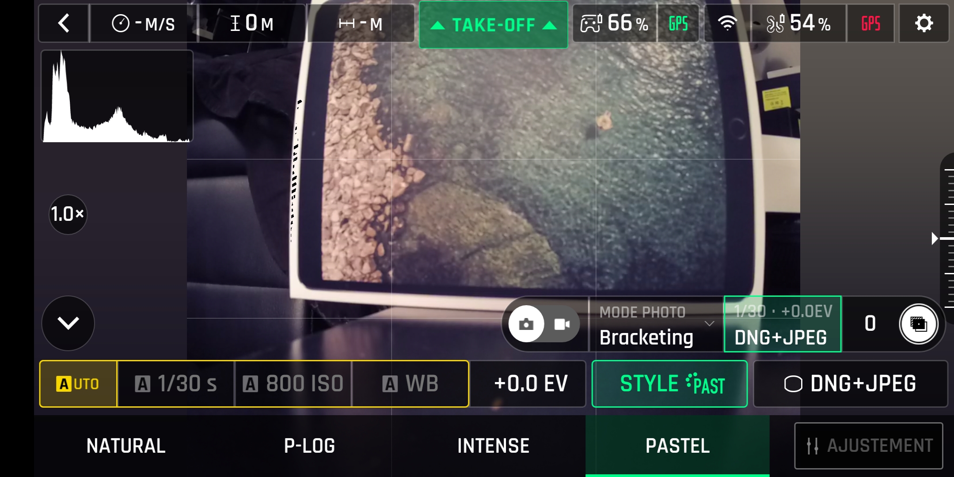Select photo mode with the camera icon

[x=526, y=324]
